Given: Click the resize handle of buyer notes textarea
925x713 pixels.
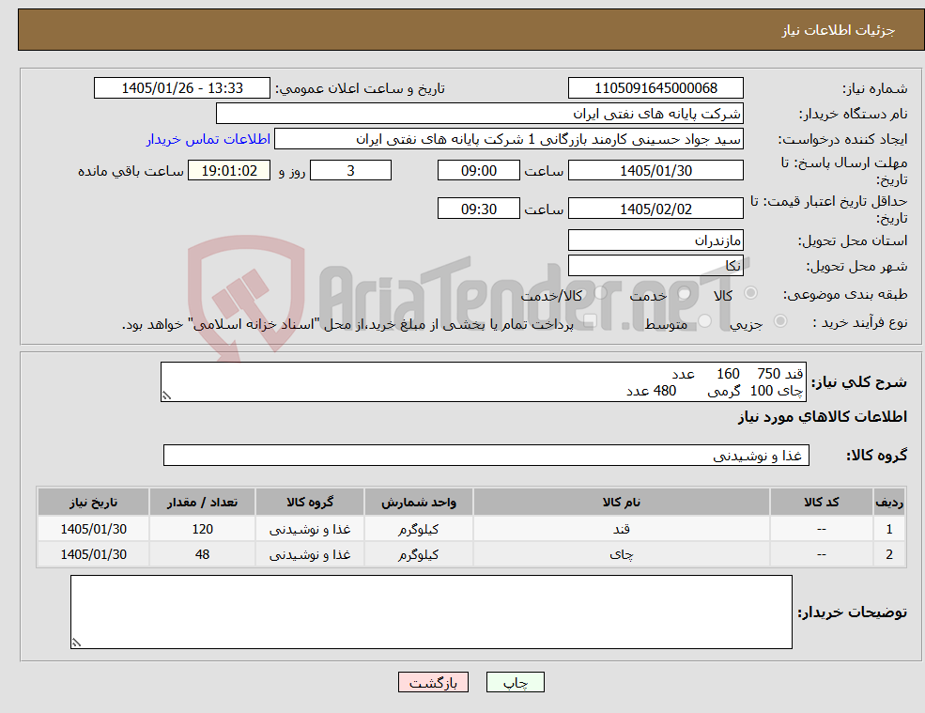Looking at the screenshot, I should [x=76, y=643].
